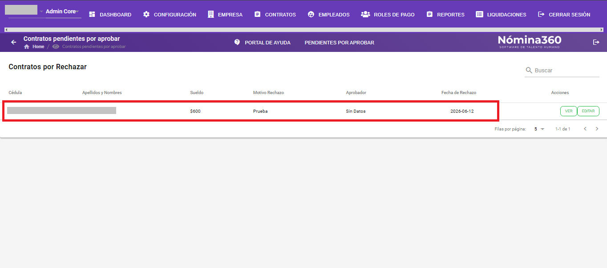Click the Configuración gear icon
Viewport: 607px width, 268px height.
tap(146, 15)
